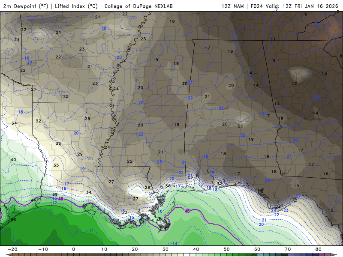Click the black "11" dewpoint value
The height and width of the screenshot is (257, 343).
pyautogui.click(x=273, y=39)
